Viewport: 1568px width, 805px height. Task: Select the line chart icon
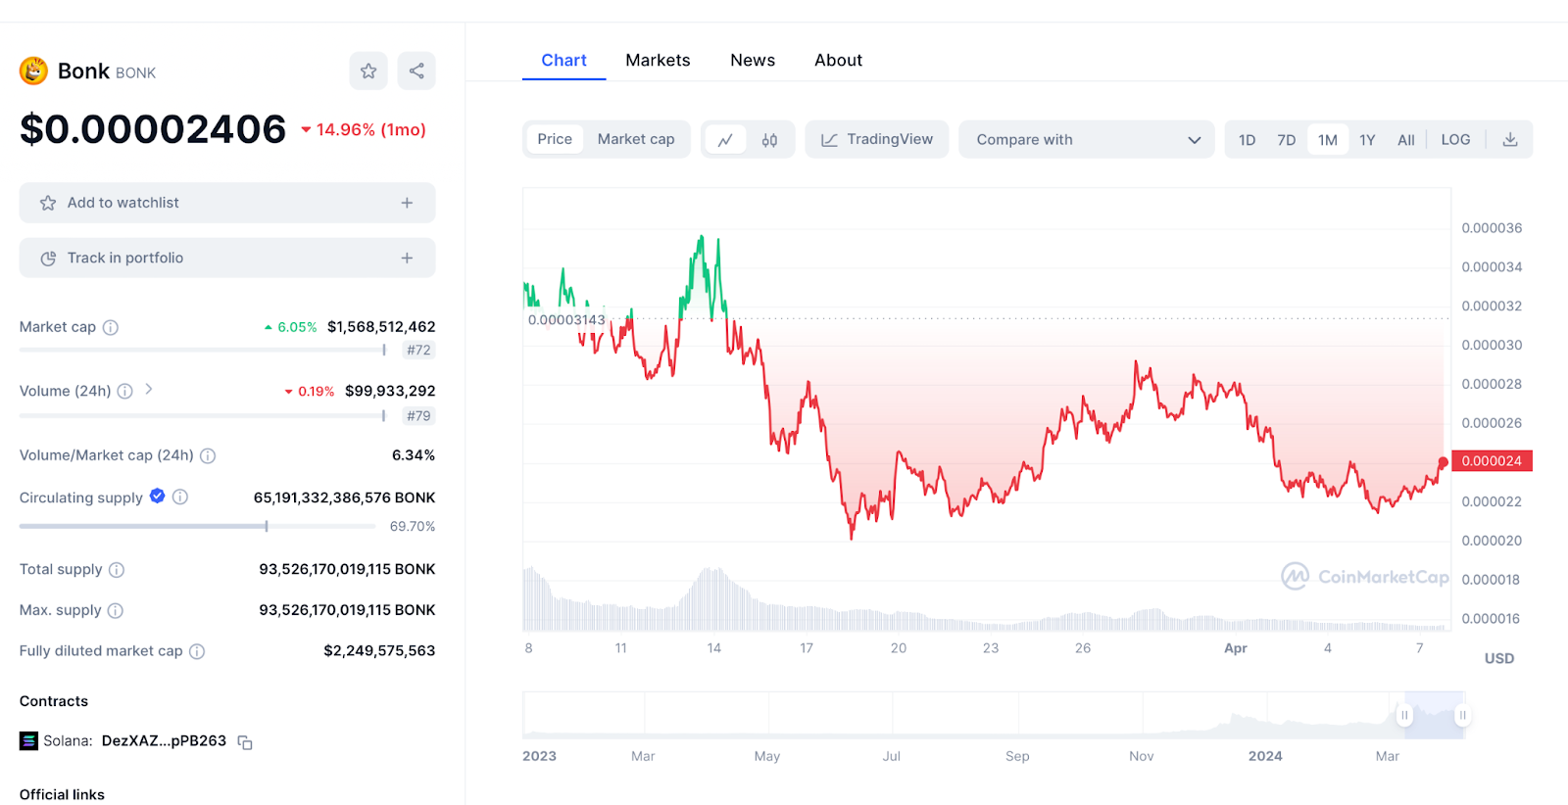[725, 140]
